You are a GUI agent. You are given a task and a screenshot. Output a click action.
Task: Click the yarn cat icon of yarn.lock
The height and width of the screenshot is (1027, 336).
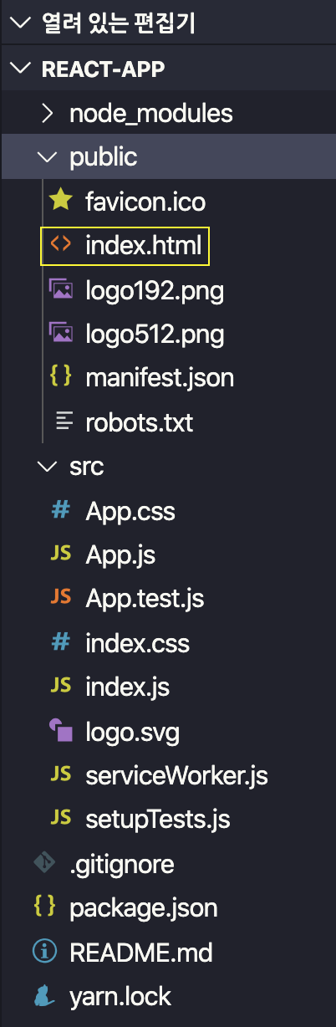(43, 996)
